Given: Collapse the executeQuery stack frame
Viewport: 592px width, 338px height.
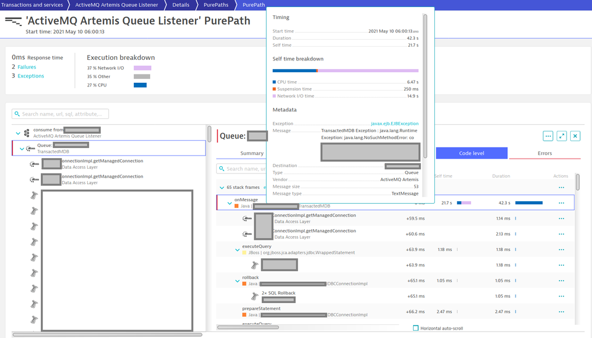Looking at the screenshot, I should pos(237,250).
